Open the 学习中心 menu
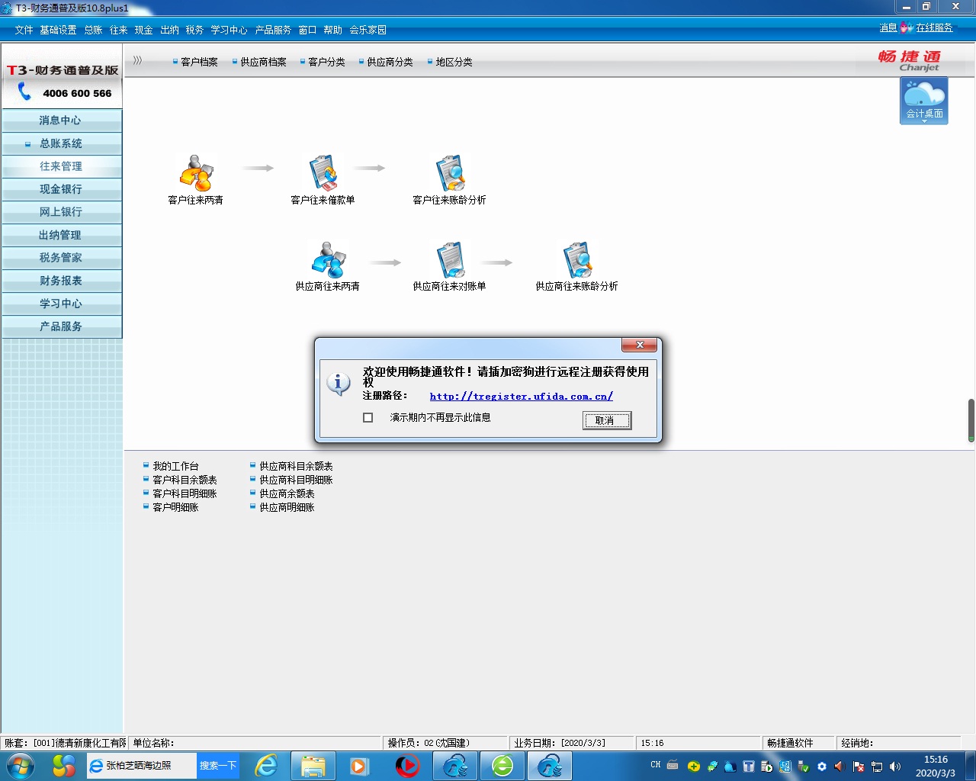976x781 pixels. click(x=229, y=30)
